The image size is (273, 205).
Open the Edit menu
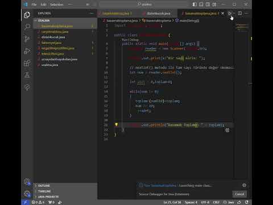(x=43, y=5)
